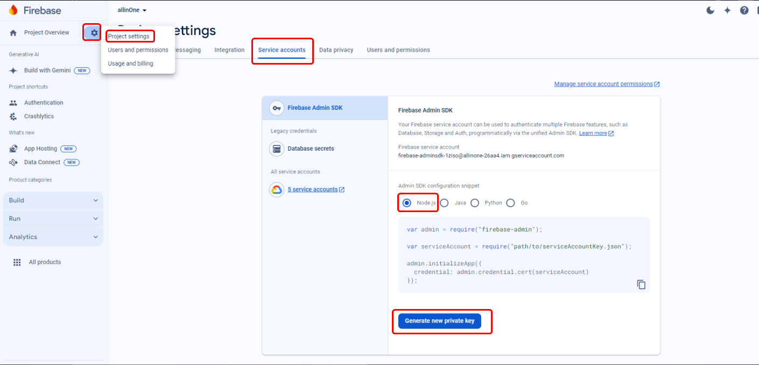Expand the Build category section
The width and height of the screenshot is (759, 365).
point(53,200)
